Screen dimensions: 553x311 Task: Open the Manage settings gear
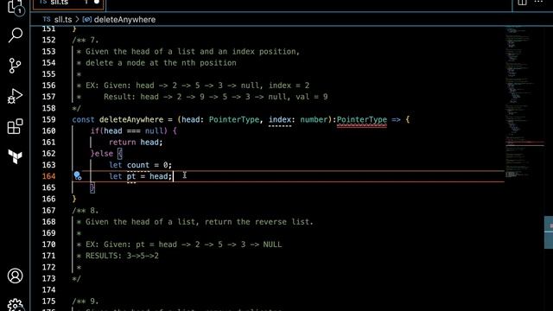(16, 305)
